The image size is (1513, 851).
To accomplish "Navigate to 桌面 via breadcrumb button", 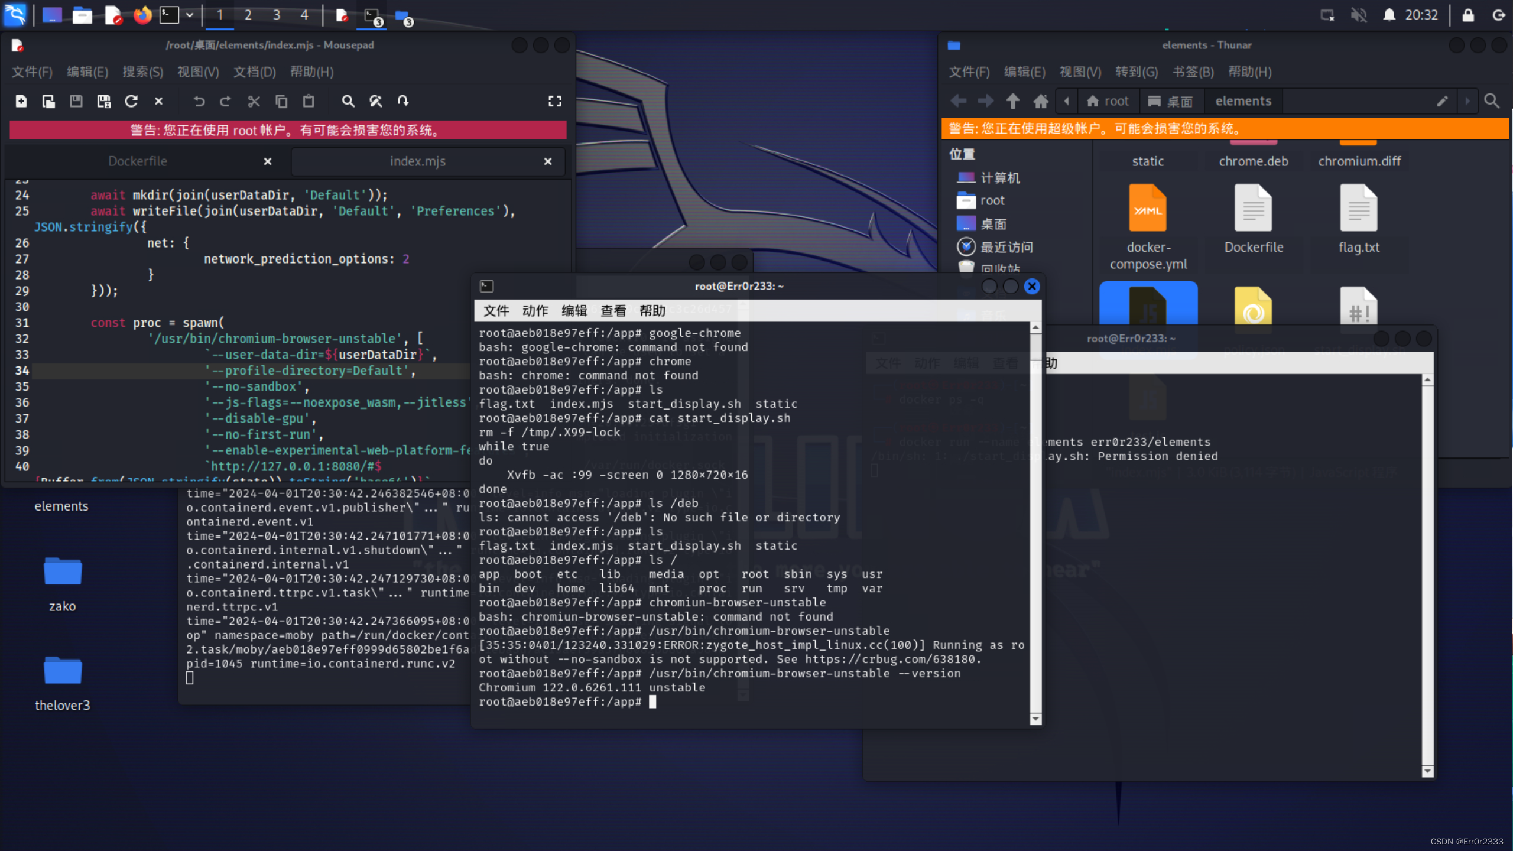I will click(1170, 101).
